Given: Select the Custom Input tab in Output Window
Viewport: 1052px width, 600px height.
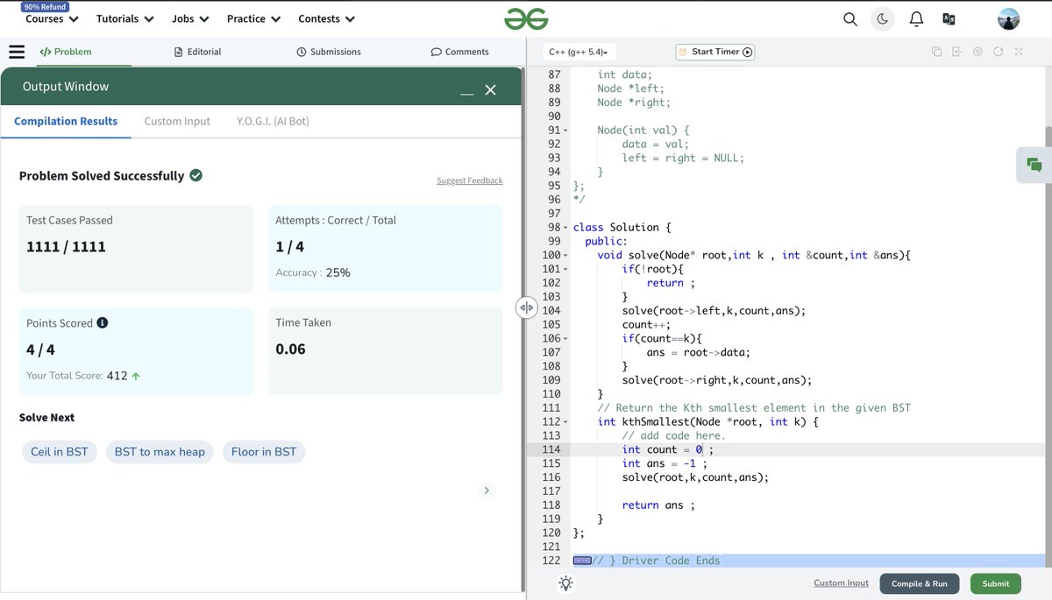Looking at the screenshot, I should click(177, 121).
